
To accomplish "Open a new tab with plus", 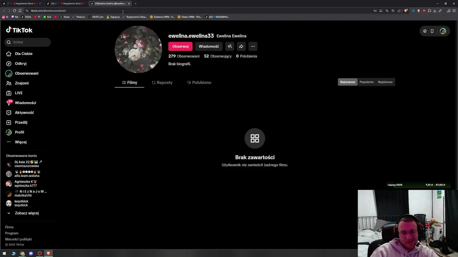I will [x=136, y=4].
